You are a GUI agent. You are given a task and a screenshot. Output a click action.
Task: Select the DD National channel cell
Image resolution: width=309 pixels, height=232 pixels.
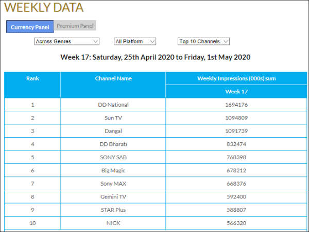point(113,105)
